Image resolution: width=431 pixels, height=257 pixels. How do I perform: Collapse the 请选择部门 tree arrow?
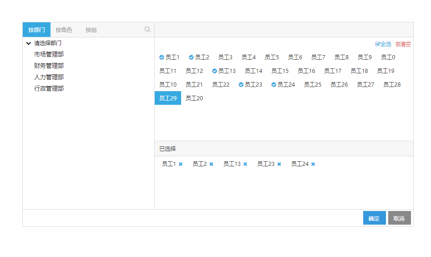point(29,43)
